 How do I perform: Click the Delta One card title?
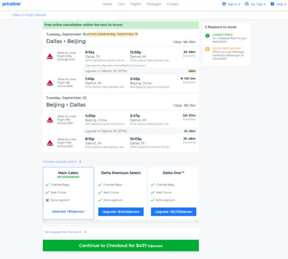pos(173,173)
